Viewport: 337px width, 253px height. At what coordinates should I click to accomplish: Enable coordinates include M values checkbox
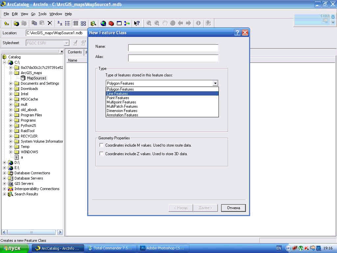coord(101,145)
